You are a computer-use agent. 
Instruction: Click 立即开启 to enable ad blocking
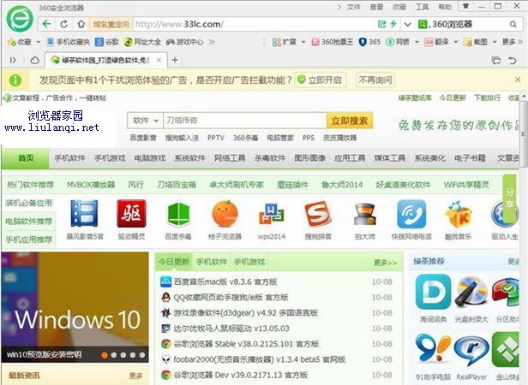point(321,80)
